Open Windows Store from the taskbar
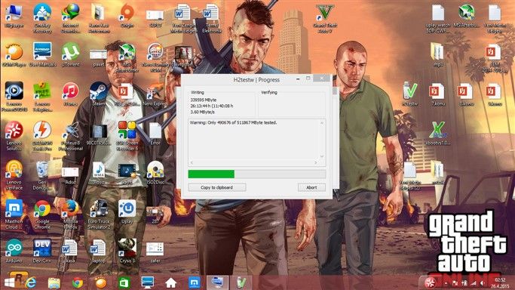 [x=124, y=282]
